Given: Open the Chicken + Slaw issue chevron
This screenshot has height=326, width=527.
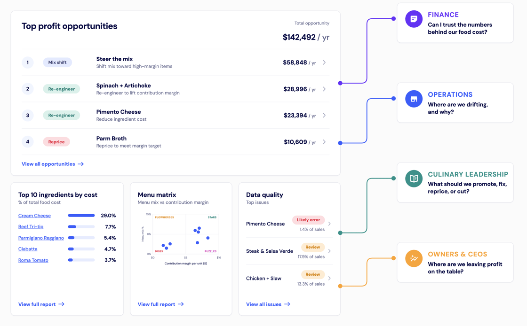Looking at the screenshot, I should point(329,279).
